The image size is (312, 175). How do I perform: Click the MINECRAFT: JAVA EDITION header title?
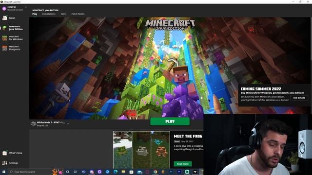coord(45,10)
